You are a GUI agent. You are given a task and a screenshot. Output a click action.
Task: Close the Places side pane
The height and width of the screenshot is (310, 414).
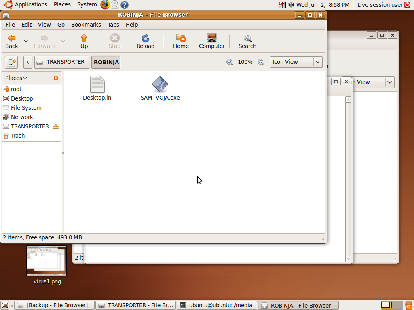(x=56, y=78)
